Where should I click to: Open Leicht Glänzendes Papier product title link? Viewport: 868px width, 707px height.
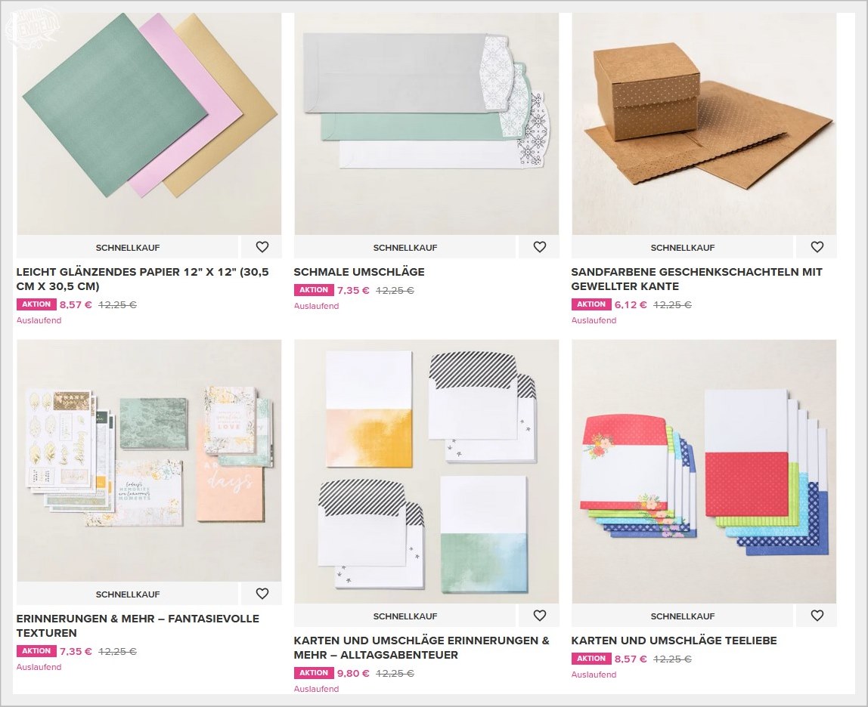(142, 279)
